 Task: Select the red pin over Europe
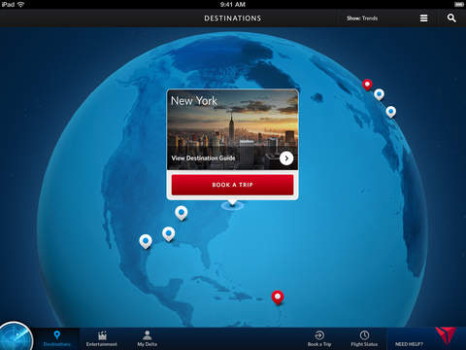tap(367, 85)
